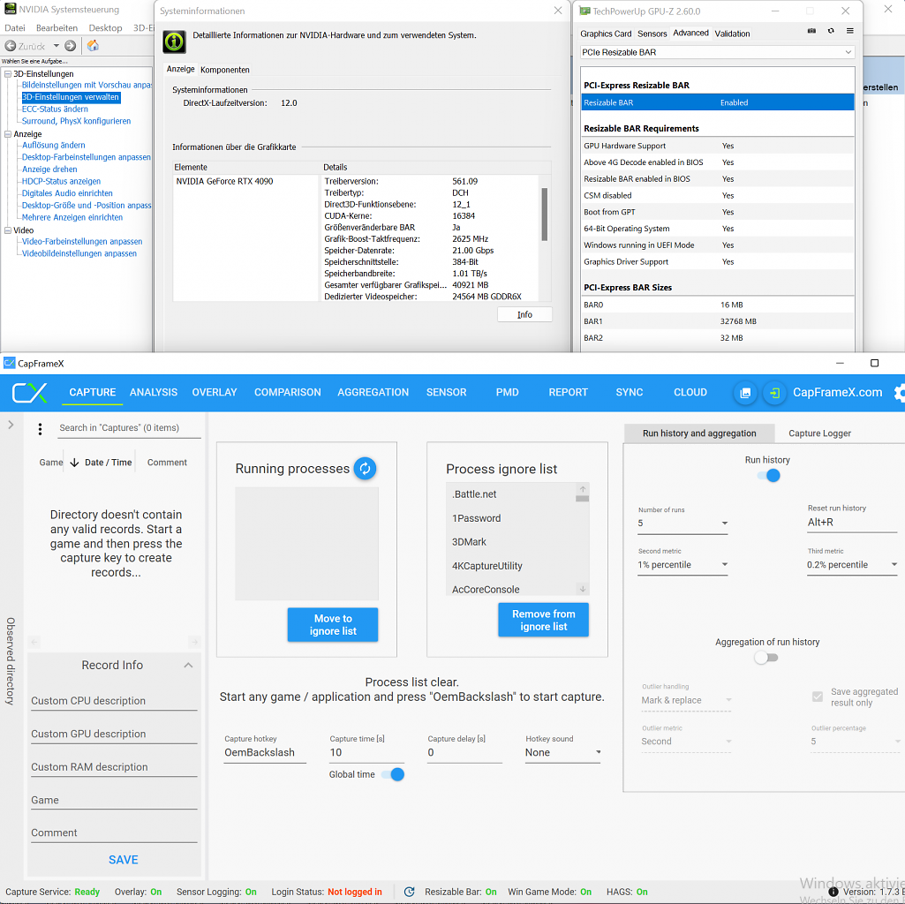This screenshot has height=904, width=905.
Task: Go to NVIDIA control panel home icon
Action: 93,45
